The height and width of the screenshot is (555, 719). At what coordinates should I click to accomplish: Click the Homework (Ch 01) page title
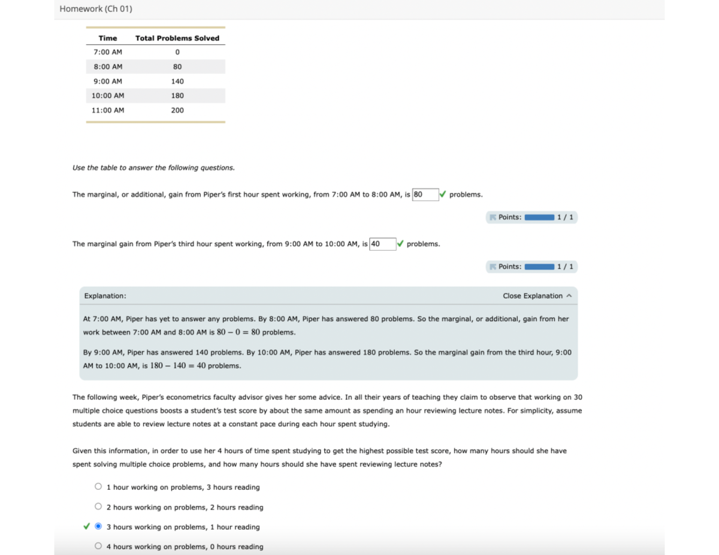[x=96, y=9]
